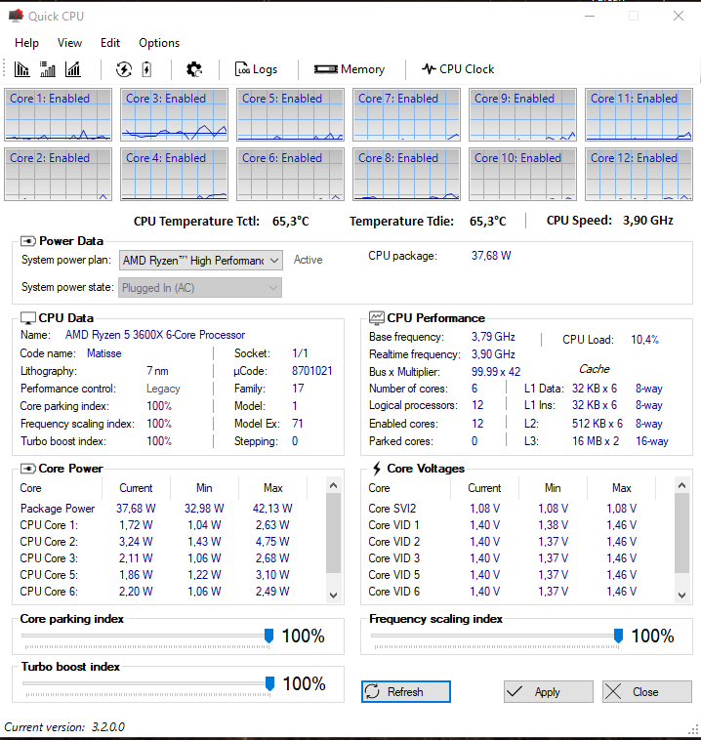
Task: Click the Apply button
Action: [x=548, y=692]
